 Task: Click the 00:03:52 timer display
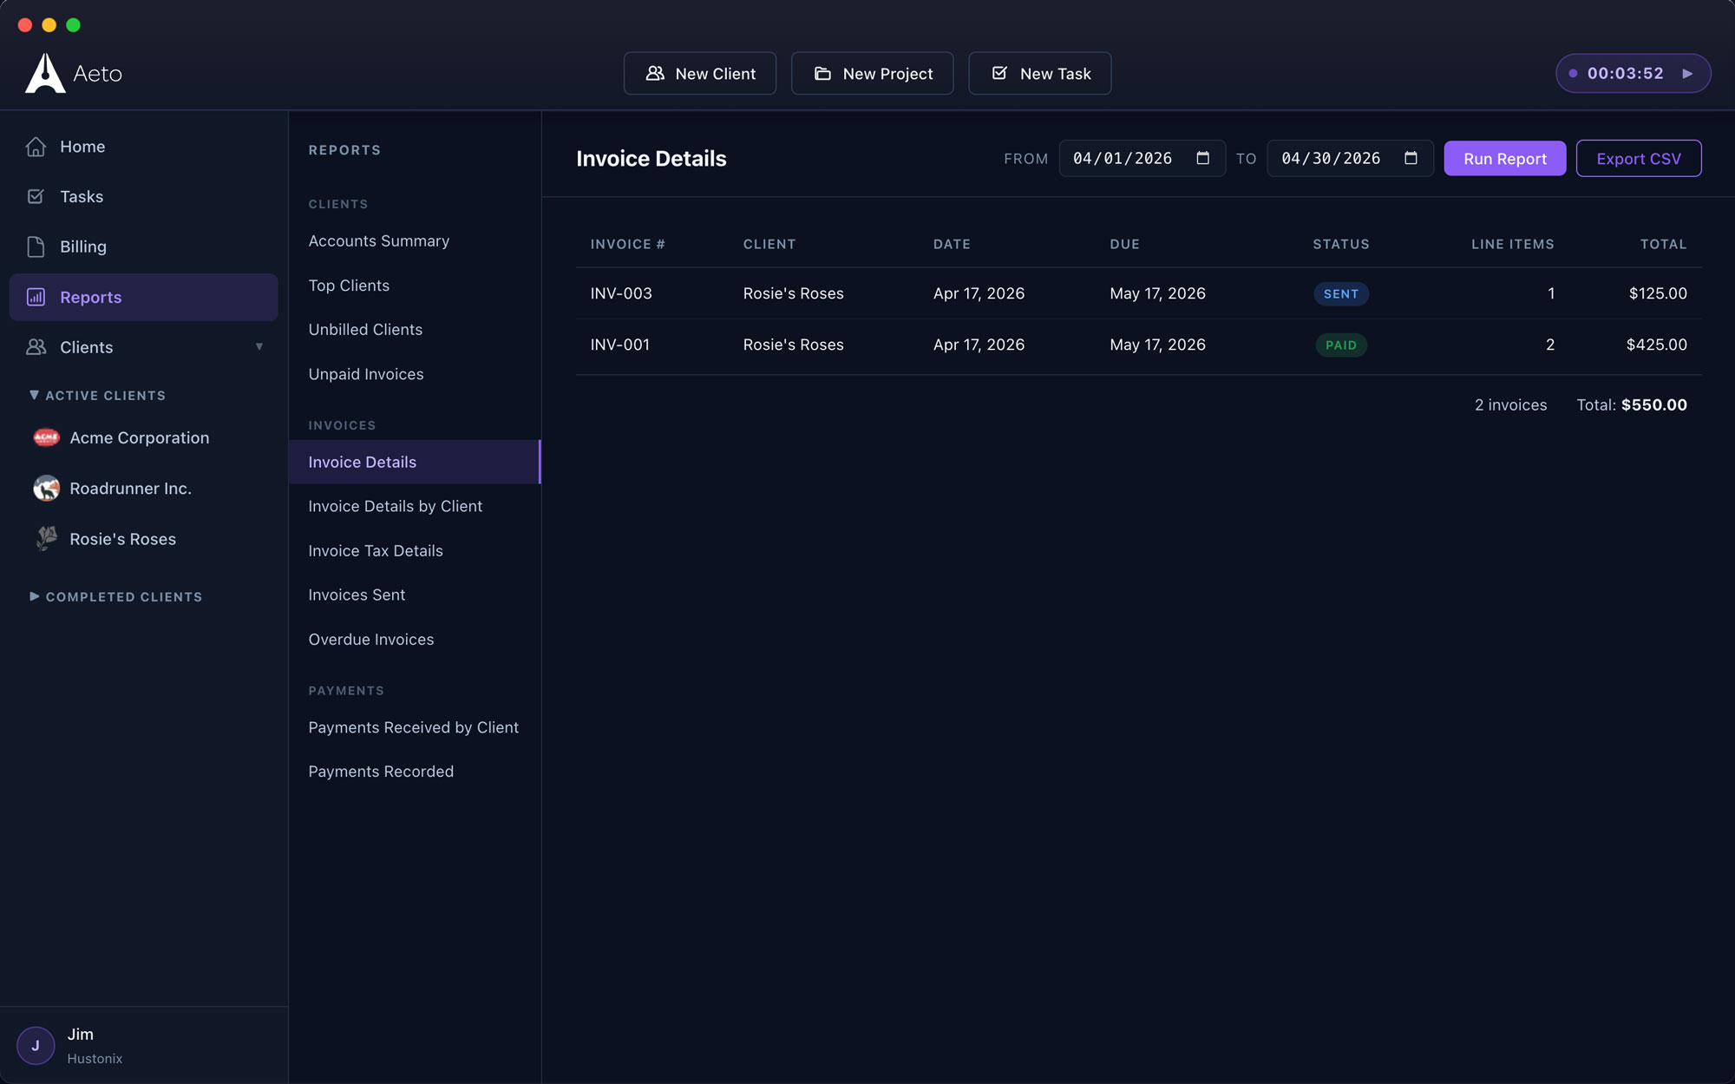[x=1625, y=74]
